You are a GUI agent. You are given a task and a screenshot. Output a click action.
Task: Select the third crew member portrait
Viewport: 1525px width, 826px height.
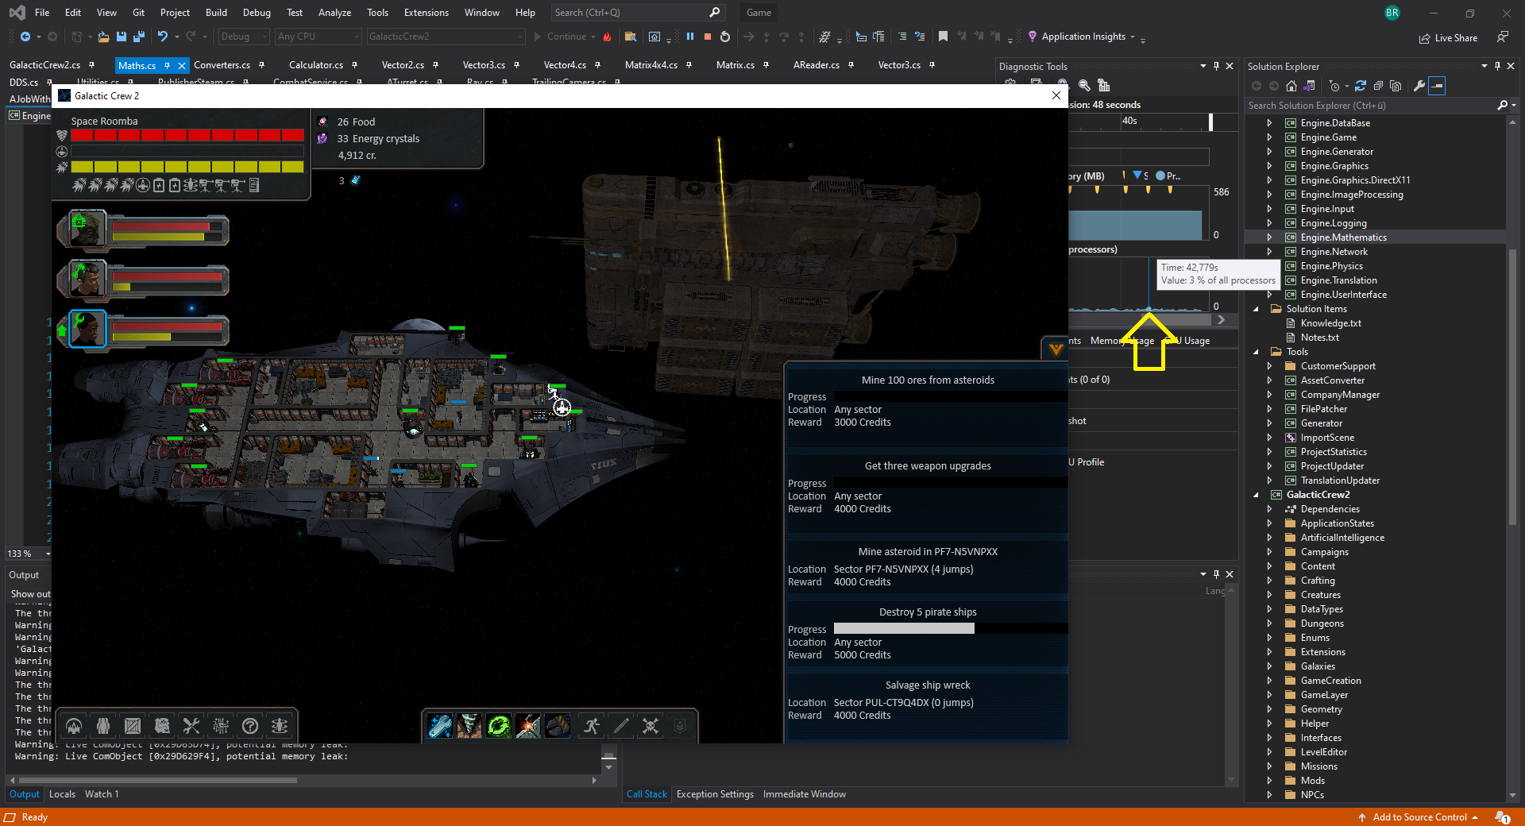87,329
